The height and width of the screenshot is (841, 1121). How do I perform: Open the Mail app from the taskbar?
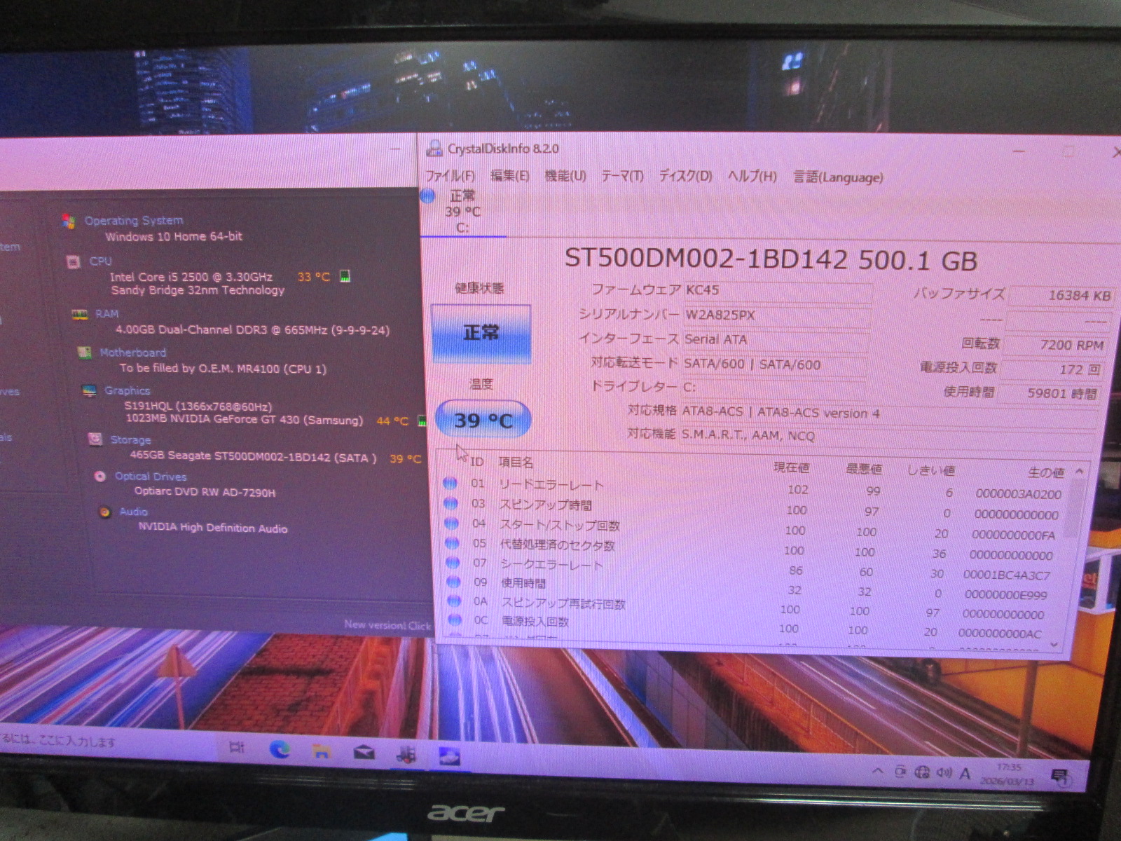click(364, 753)
